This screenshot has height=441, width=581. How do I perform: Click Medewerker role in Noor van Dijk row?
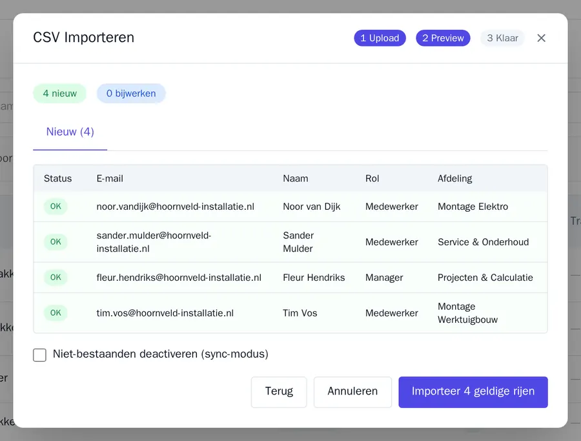click(392, 207)
